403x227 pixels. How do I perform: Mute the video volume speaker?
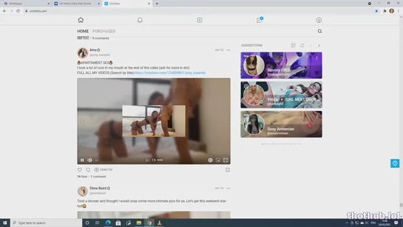click(x=89, y=160)
